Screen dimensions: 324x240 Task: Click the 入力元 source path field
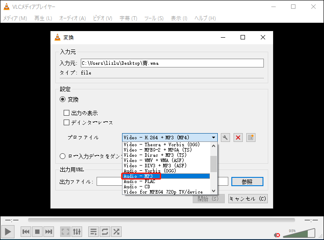pos(172,63)
